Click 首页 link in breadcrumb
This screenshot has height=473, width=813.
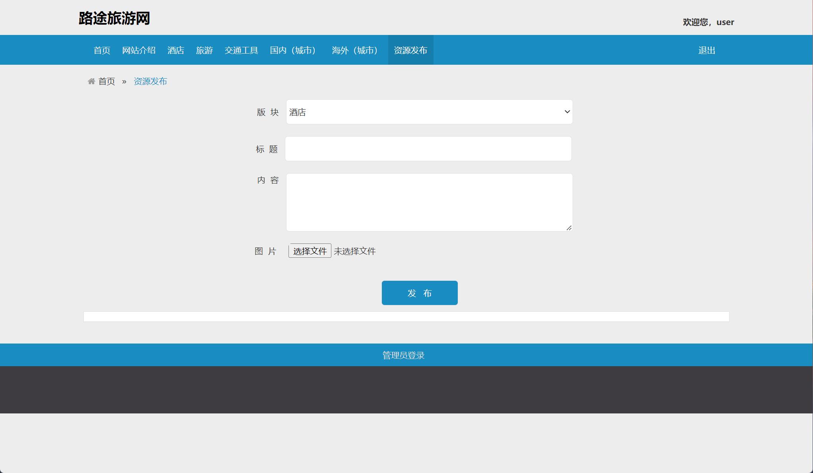click(106, 81)
